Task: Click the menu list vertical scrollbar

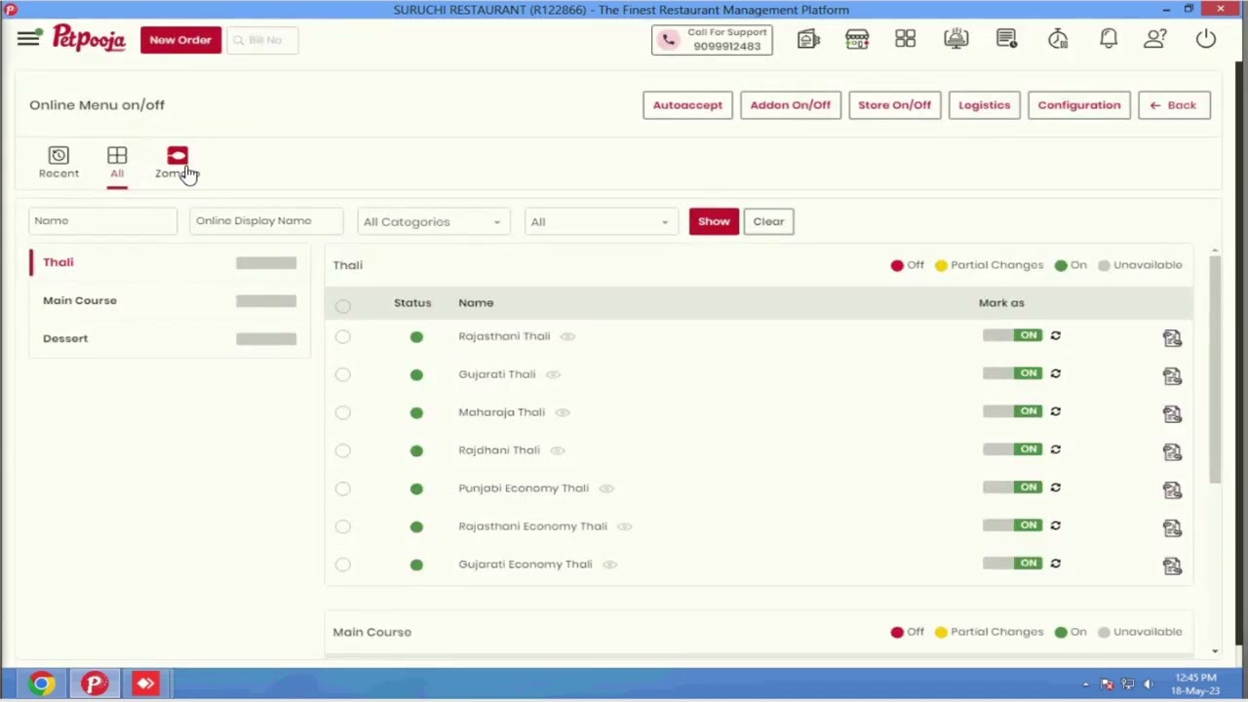Action: click(1215, 370)
